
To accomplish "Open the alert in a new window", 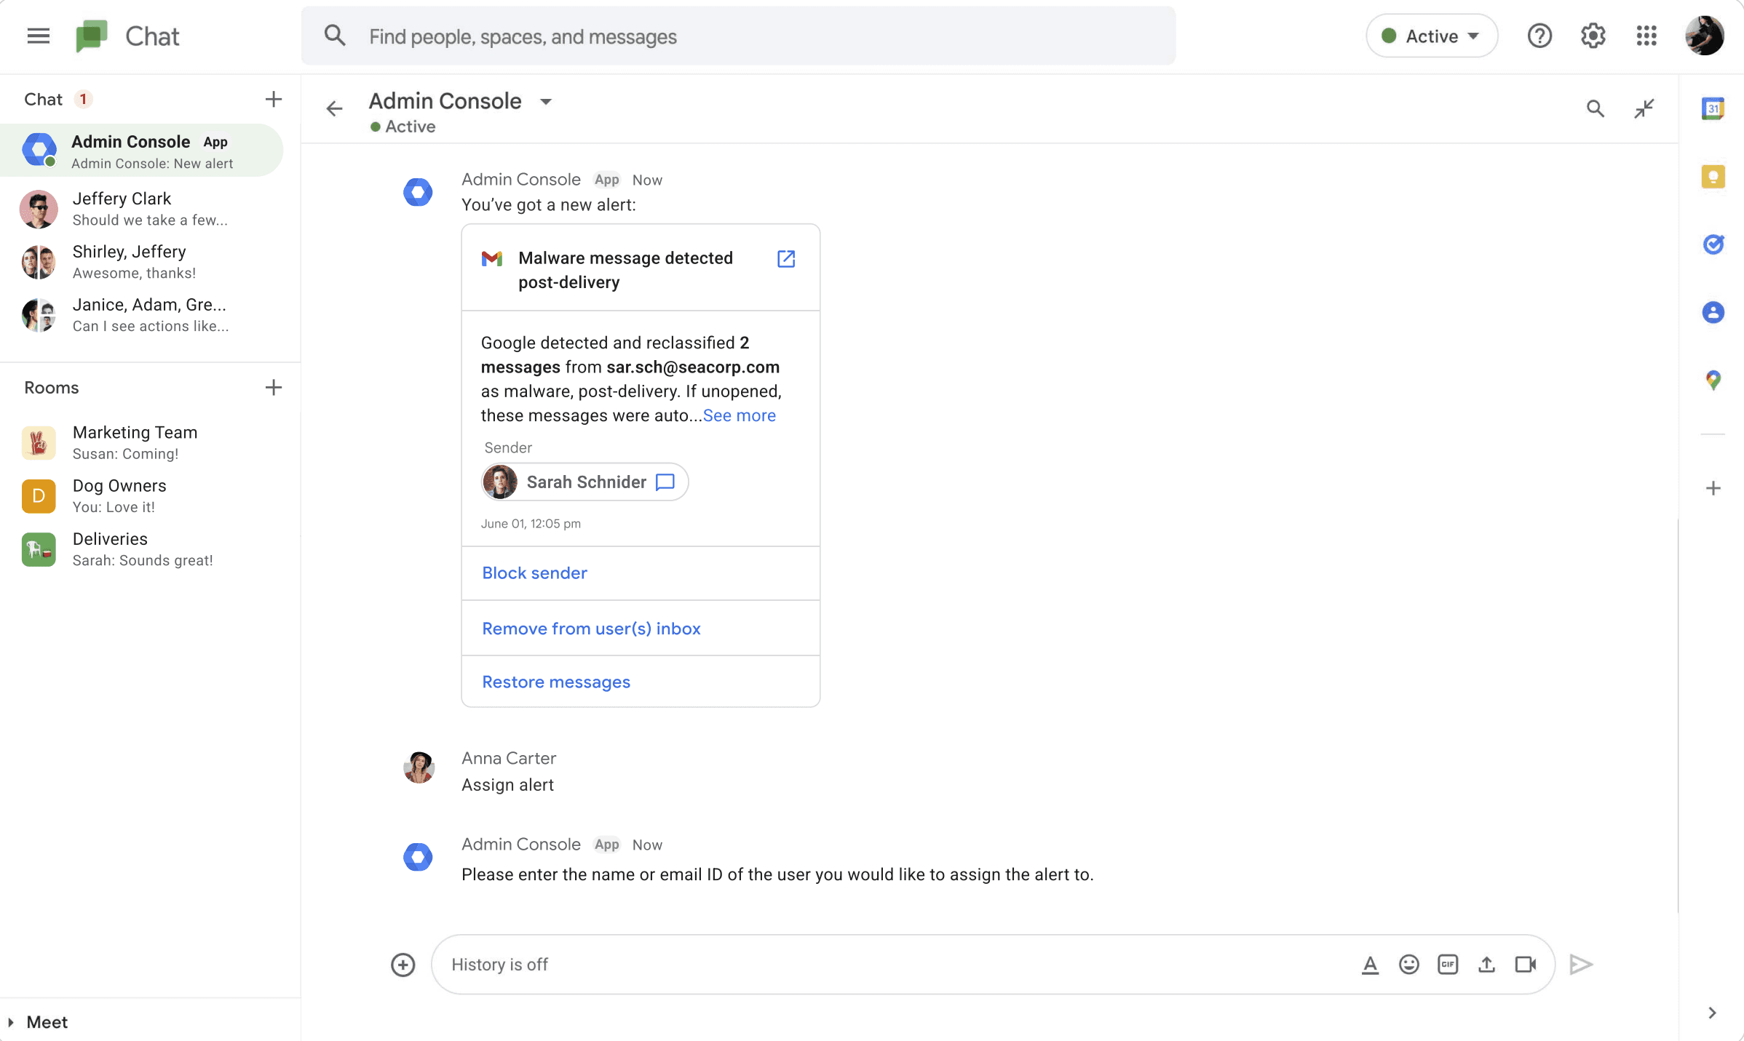I will (786, 259).
